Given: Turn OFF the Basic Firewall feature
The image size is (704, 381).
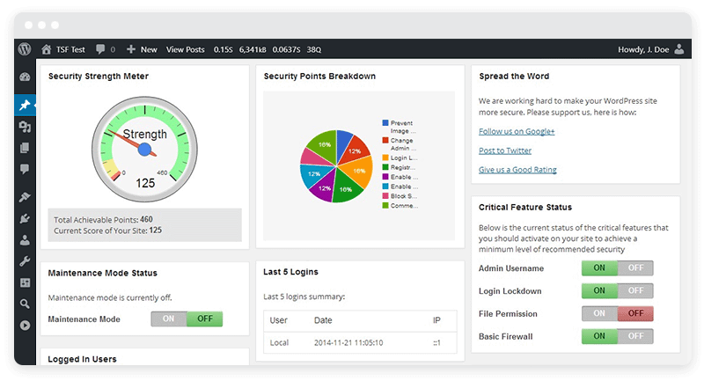Looking at the screenshot, I should pos(635,336).
